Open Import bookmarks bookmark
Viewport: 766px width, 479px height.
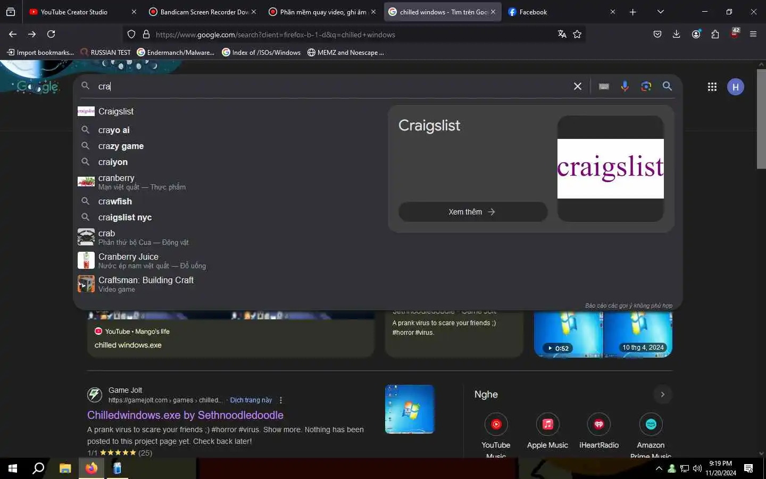click(x=40, y=52)
